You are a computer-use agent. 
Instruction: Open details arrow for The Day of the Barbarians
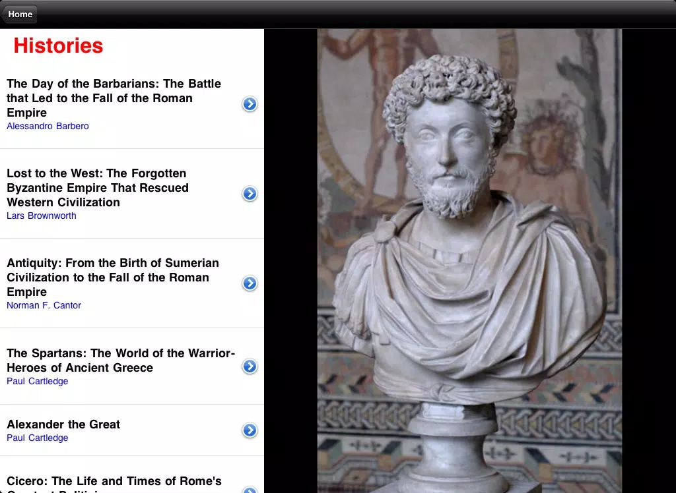pos(250,103)
